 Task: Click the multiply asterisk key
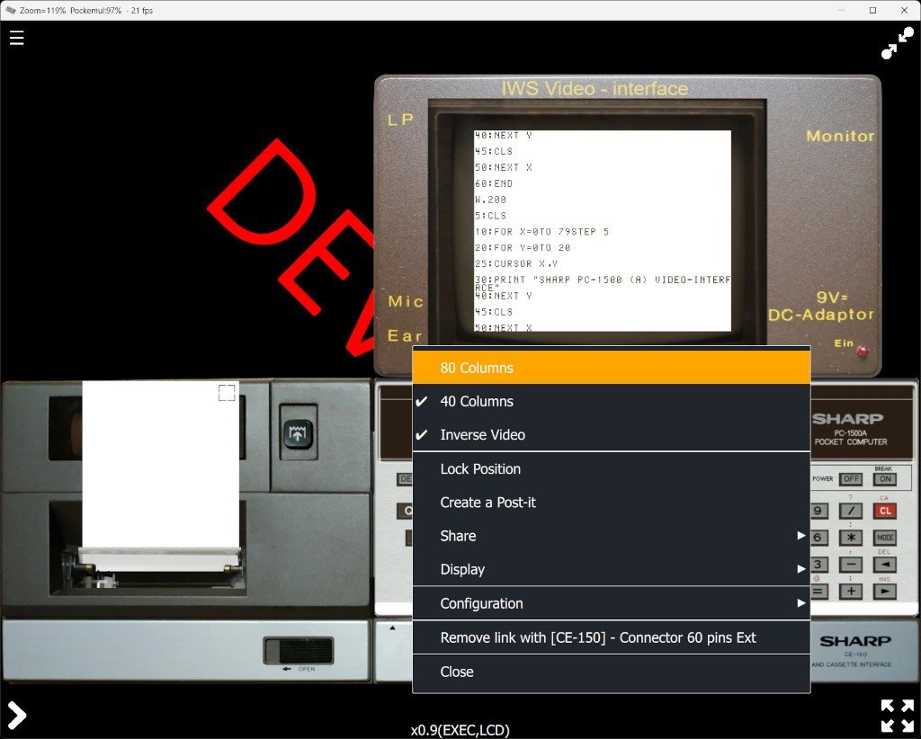coord(851,538)
